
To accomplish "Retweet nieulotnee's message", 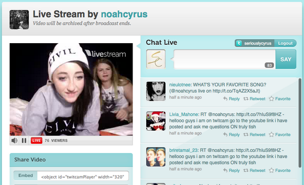I will [x=257, y=99].
